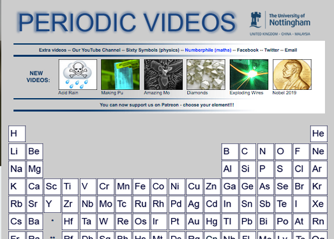Click the Acid Rain caption text
Screen dimensions: 334x239
(x=68, y=92)
